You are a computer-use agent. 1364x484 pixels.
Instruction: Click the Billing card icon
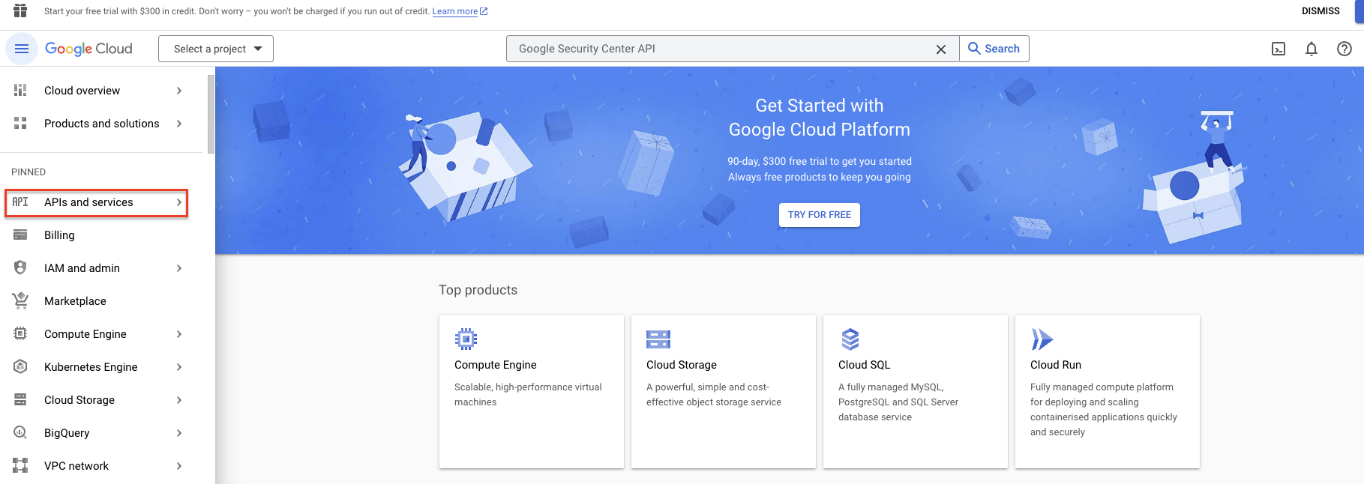click(x=20, y=235)
